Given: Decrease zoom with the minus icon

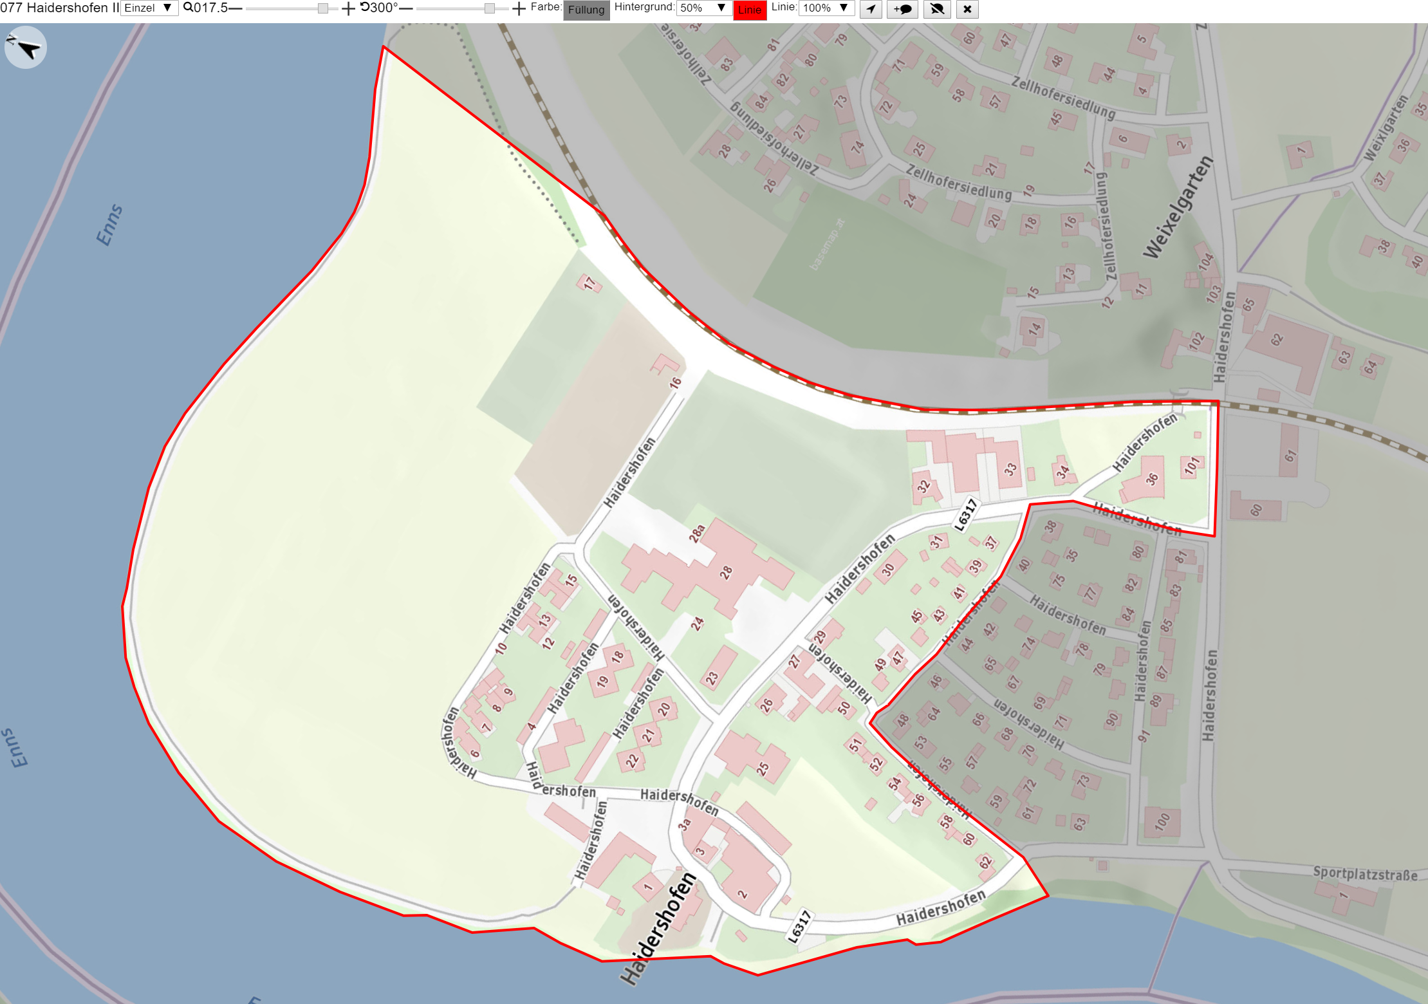Looking at the screenshot, I should [236, 8].
